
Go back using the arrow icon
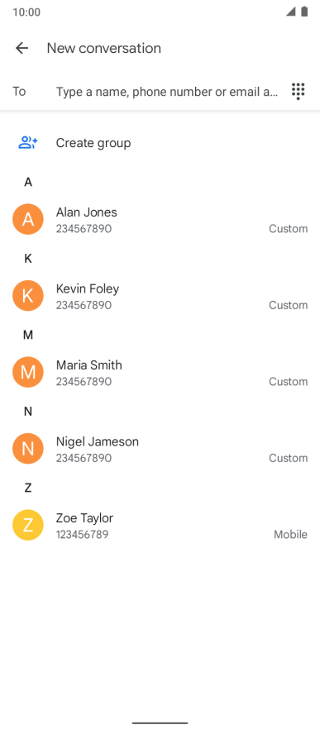tap(21, 48)
